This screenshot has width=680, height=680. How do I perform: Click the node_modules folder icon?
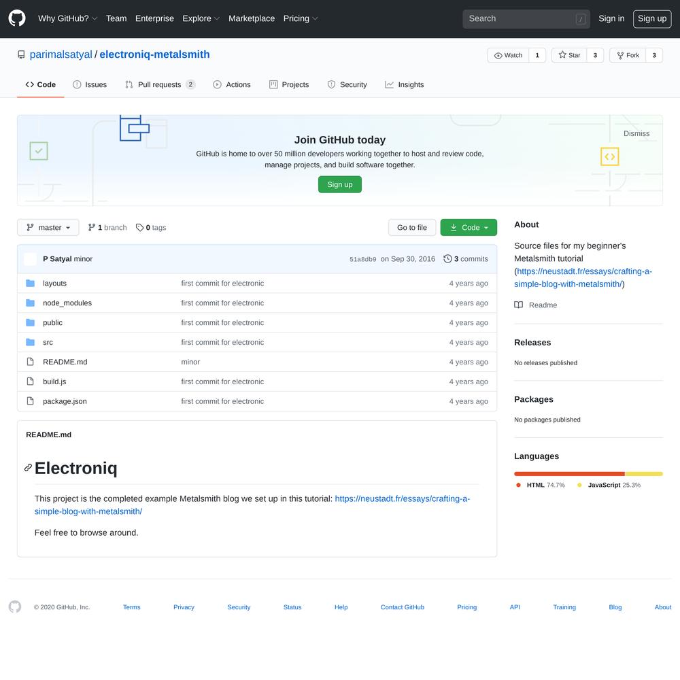pos(30,303)
